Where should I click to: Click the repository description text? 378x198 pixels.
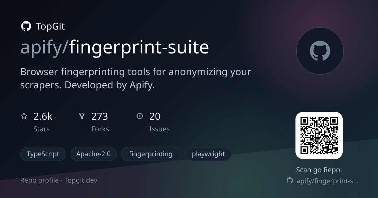point(136,78)
